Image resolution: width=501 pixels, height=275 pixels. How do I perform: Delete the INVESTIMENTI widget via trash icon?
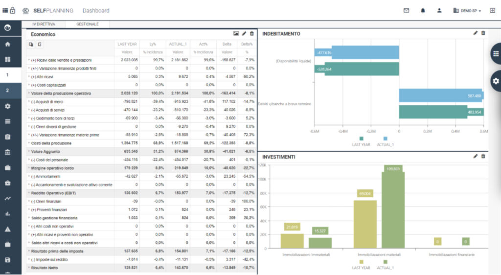[x=483, y=156]
